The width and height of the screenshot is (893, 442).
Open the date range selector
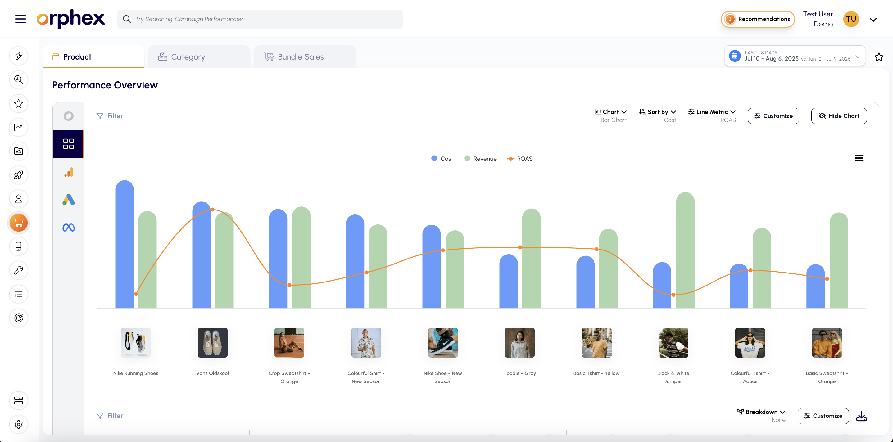point(794,56)
